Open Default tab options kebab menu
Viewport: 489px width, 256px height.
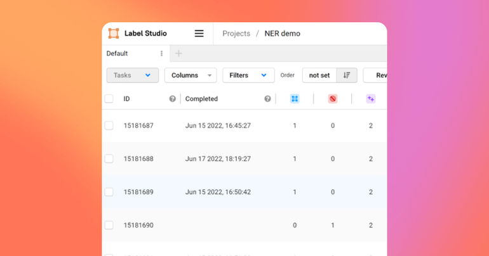[x=161, y=53]
